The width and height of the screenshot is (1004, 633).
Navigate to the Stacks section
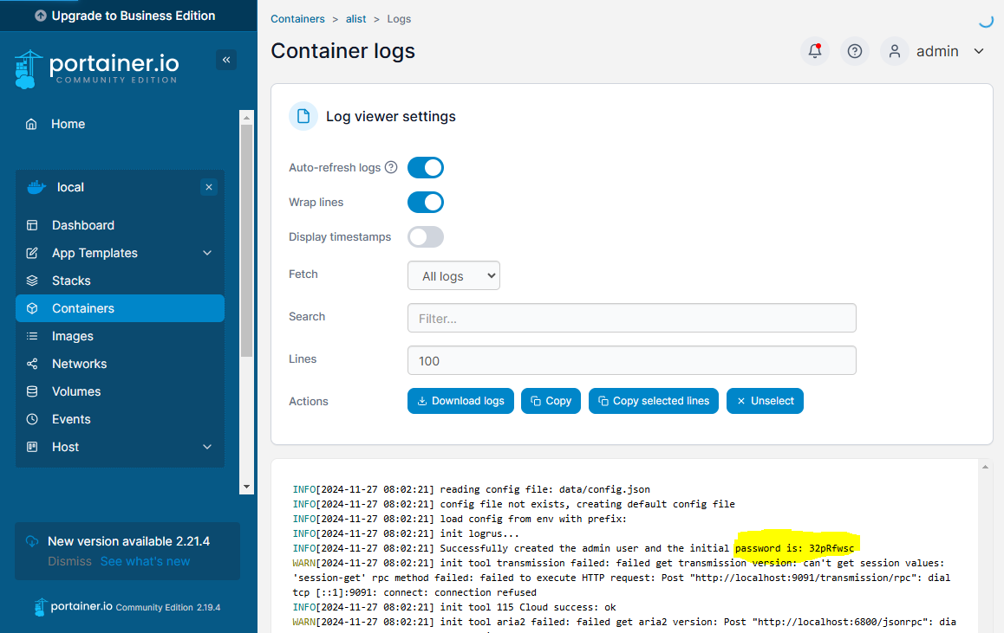(x=71, y=280)
